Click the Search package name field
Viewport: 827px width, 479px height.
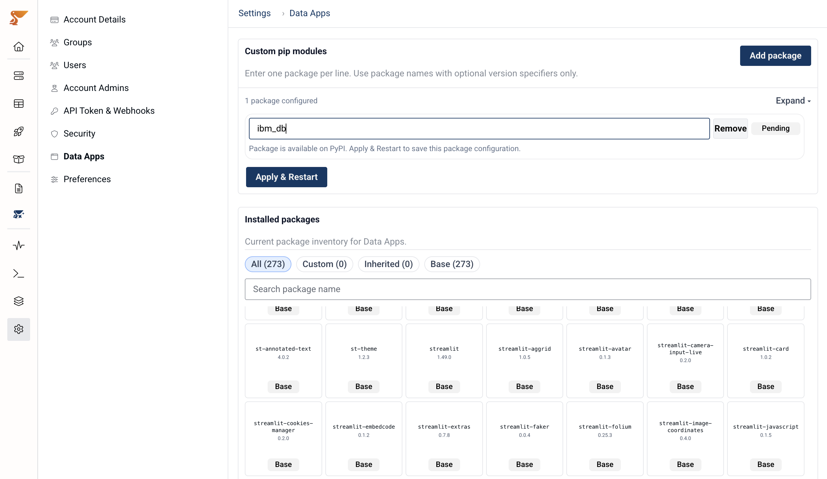point(528,289)
